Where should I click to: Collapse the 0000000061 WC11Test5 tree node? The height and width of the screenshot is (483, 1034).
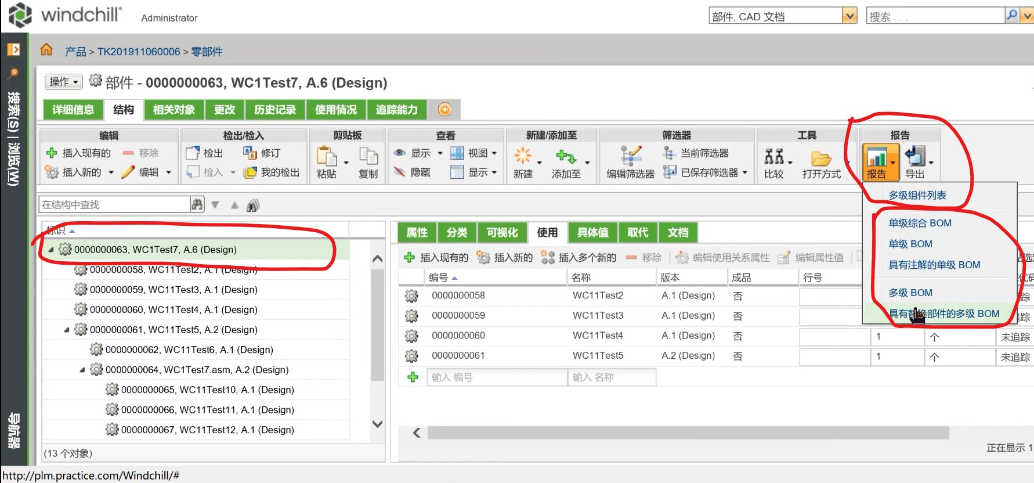[66, 330]
